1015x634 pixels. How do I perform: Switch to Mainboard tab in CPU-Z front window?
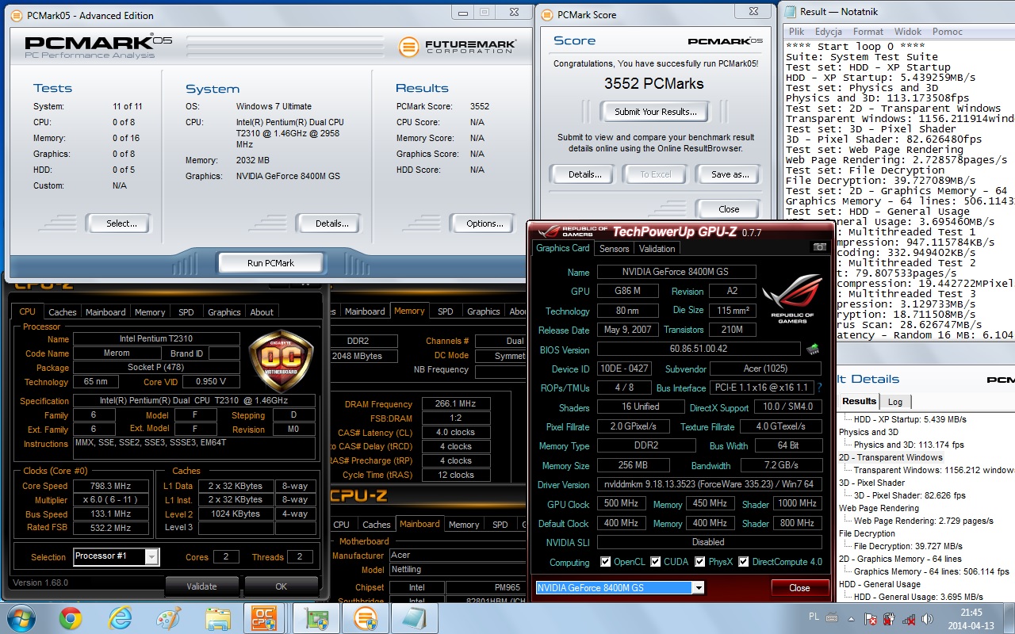pos(105,312)
